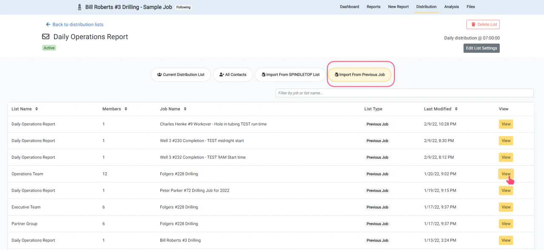
Task: Toggle the Active status badge
Action: pos(49,48)
